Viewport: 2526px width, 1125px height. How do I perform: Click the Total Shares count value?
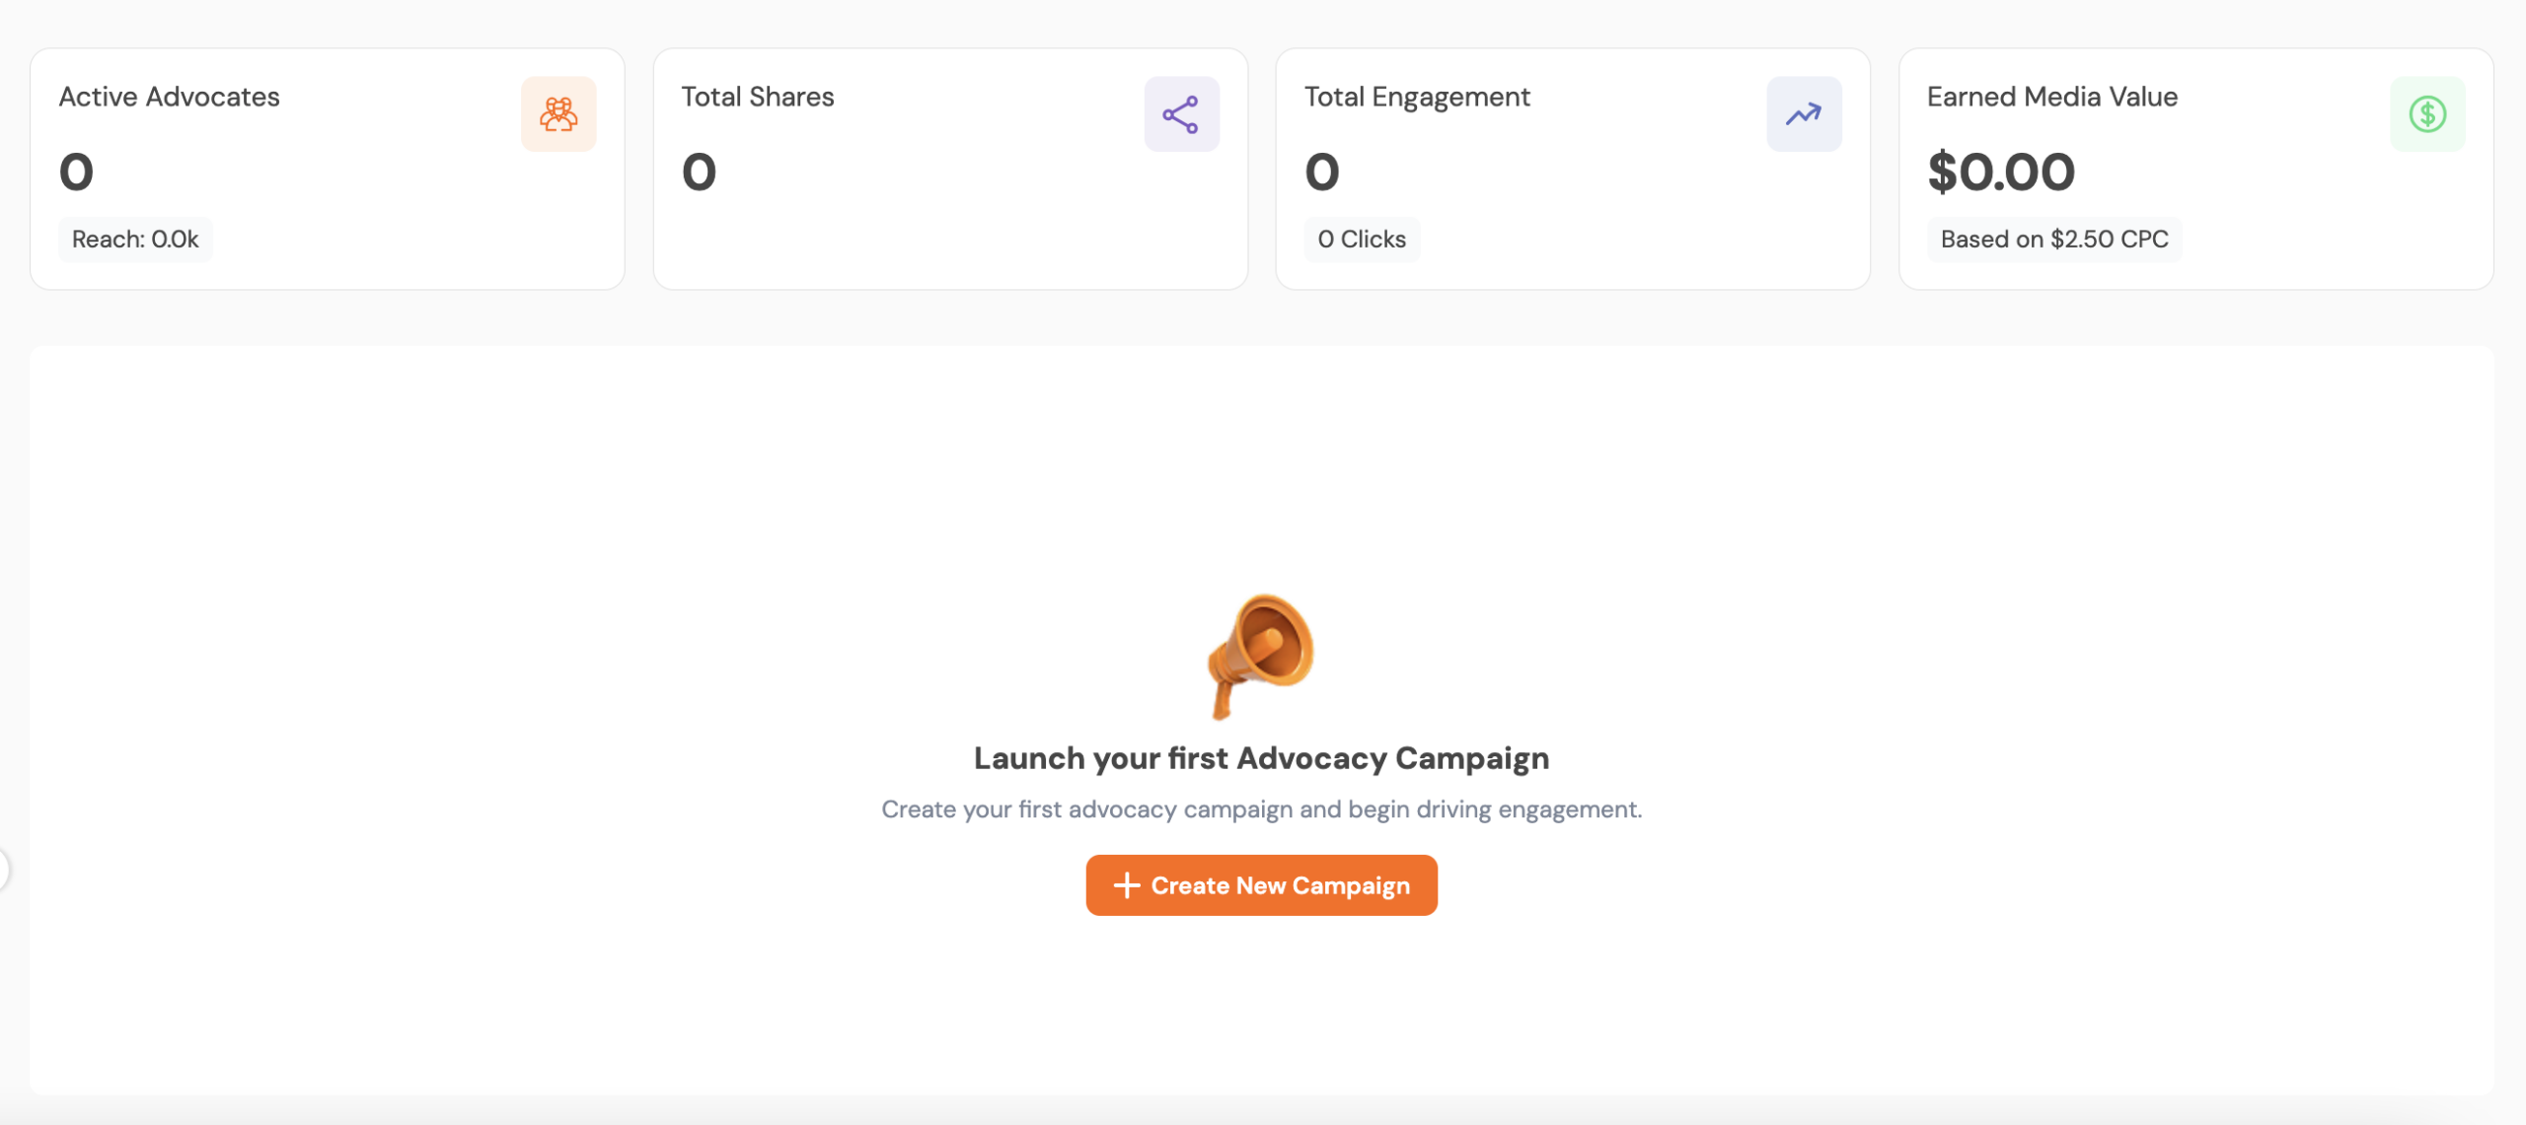pyautogui.click(x=699, y=172)
